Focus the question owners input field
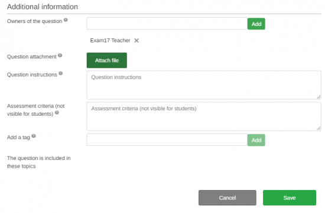 [167, 24]
